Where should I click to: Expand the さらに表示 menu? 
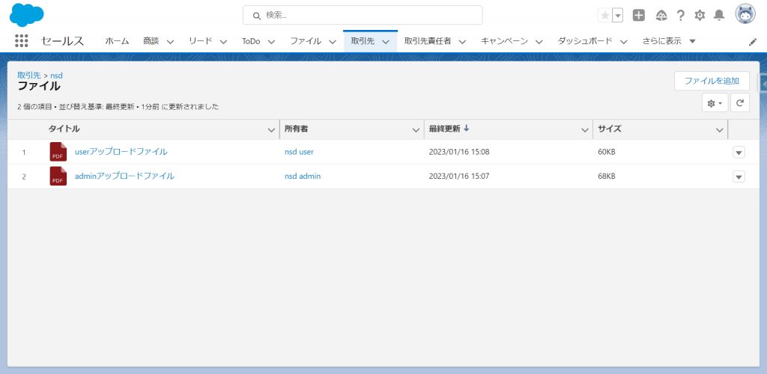tap(668, 41)
